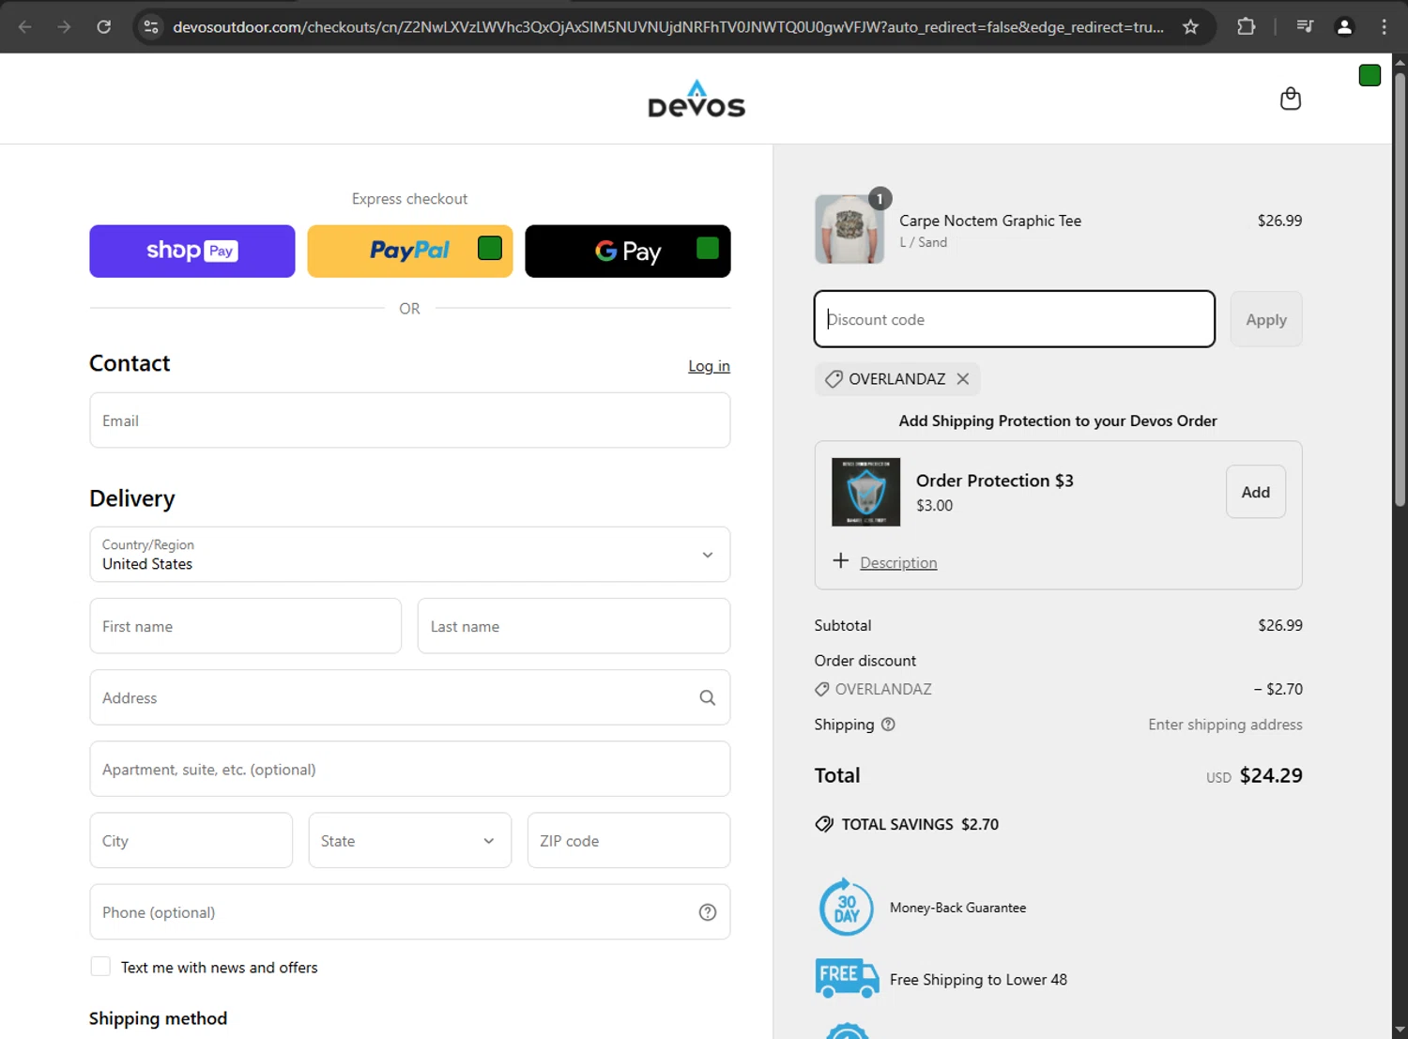Viewport: 1408px width, 1039px height.
Task: Click the Enter shipping address text
Action: [x=1225, y=725]
